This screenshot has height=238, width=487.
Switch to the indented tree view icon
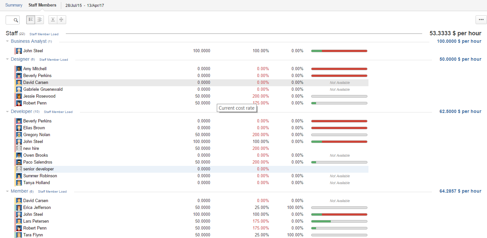coord(39,20)
